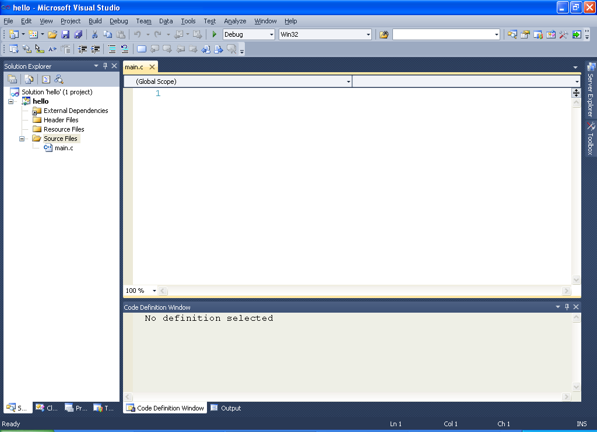Image resolution: width=597 pixels, height=432 pixels.
Task: Click Display an Object Member List icon
Action: [14, 49]
